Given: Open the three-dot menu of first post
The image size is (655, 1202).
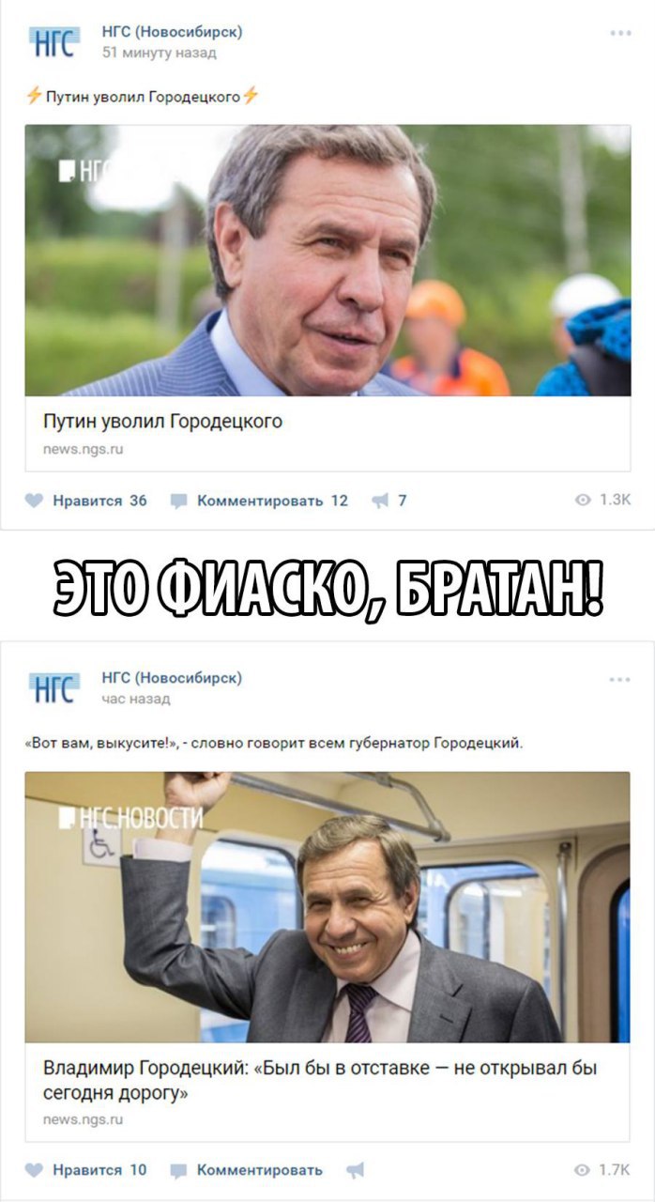Looking at the screenshot, I should tap(620, 33).
